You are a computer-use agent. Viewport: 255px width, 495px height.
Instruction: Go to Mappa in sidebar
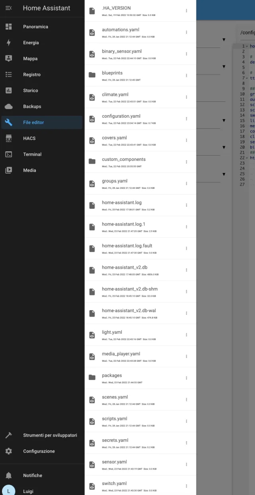point(42,59)
